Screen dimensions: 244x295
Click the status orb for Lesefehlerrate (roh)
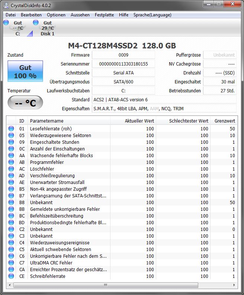11,129
